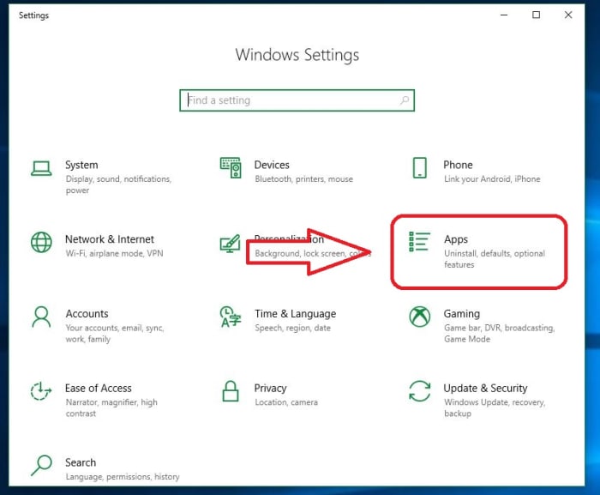The width and height of the screenshot is (600, 495).
Task: Click the Accounts person icon
Action: (41, 317)
